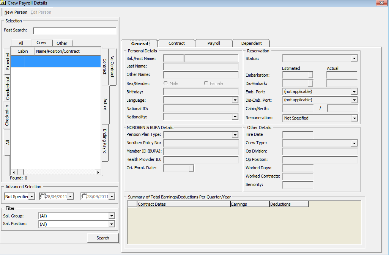Click the Crew Payroll Details window icon

pos(3,3)
